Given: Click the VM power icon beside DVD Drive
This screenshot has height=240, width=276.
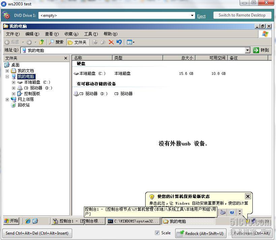Looking at the screenshot, I should pyautogui.click(x=6, y=15).
